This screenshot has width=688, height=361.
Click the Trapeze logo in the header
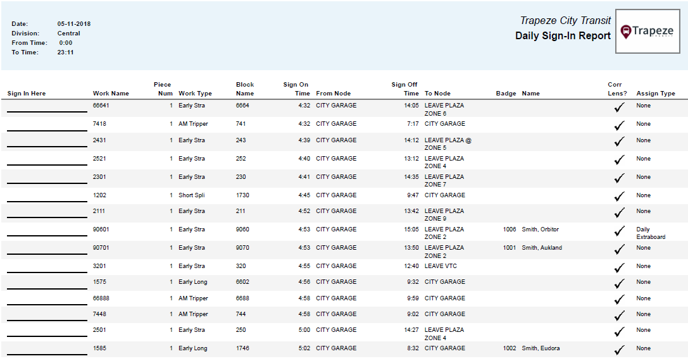pyautogui.click(x=647, y=32)
